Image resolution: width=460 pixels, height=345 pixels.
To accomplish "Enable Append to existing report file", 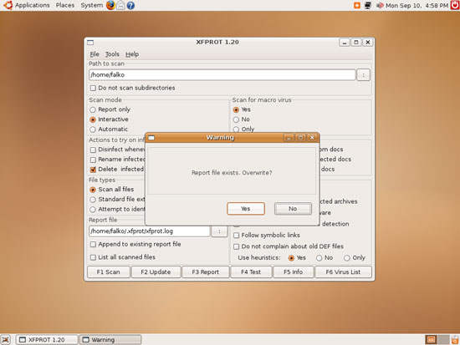I will [x=94, y=245].
